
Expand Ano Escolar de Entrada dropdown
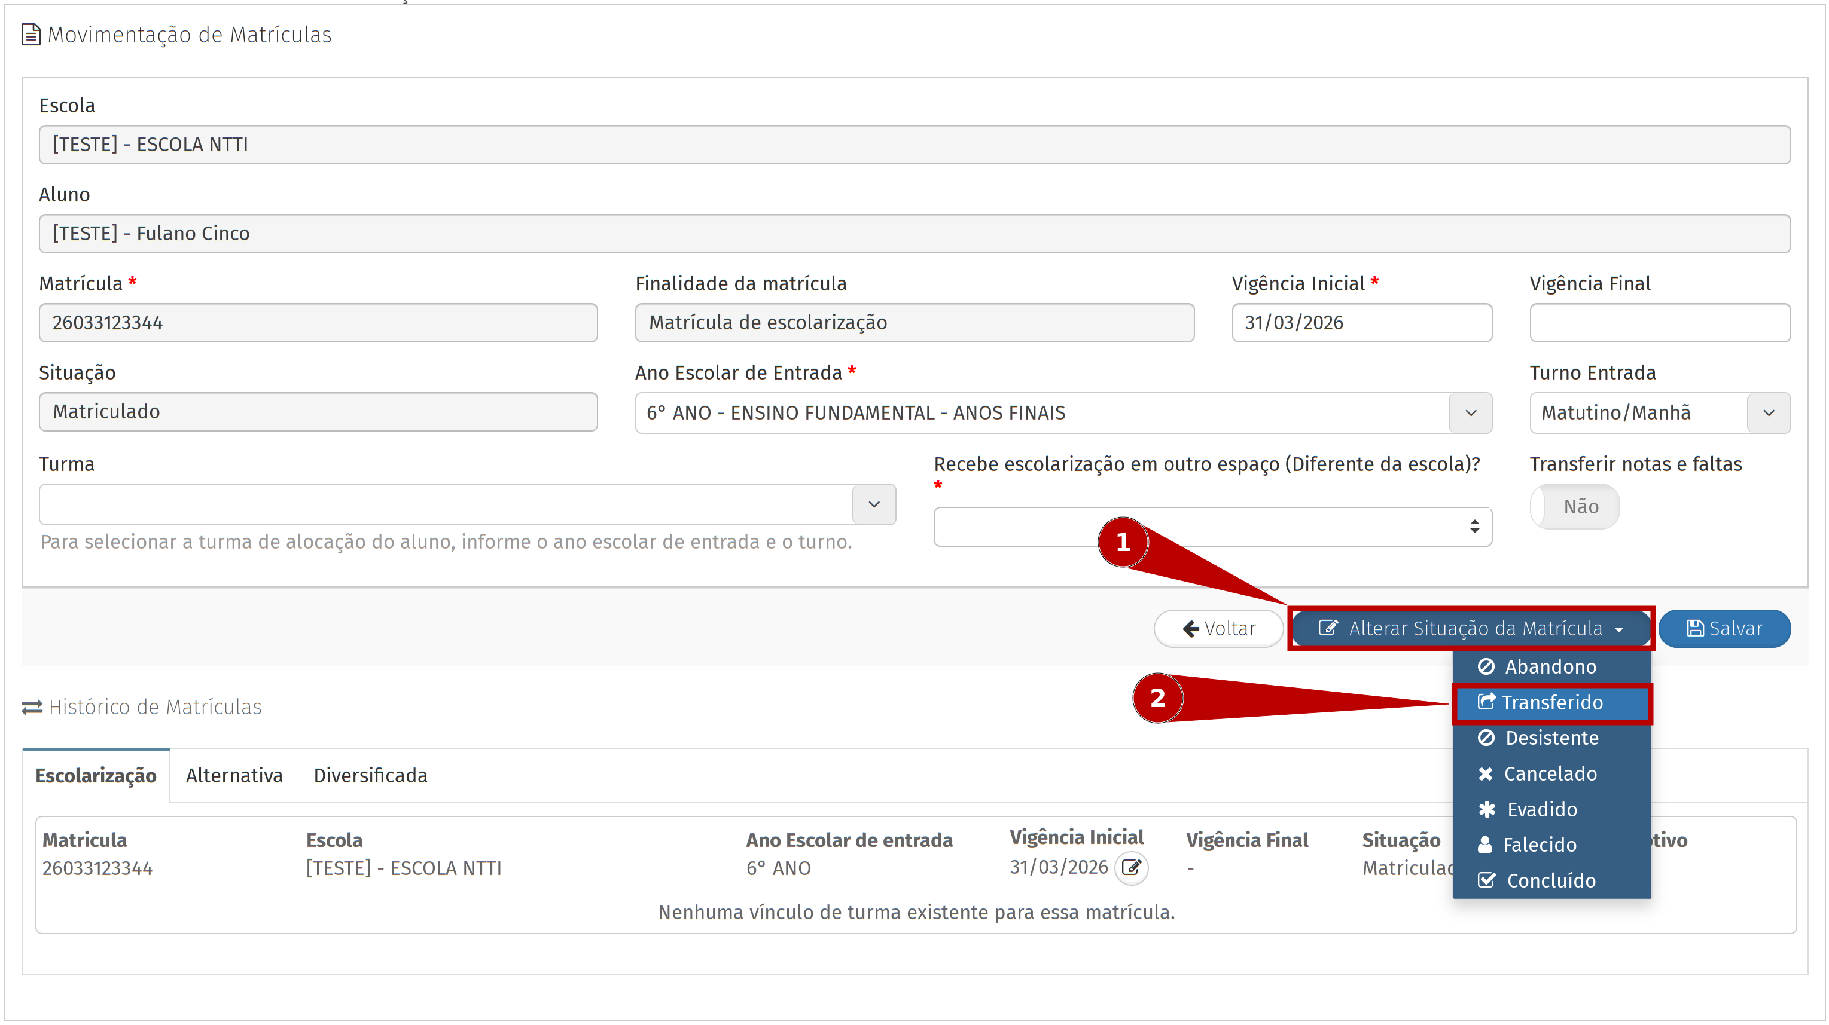point(1471,413)
